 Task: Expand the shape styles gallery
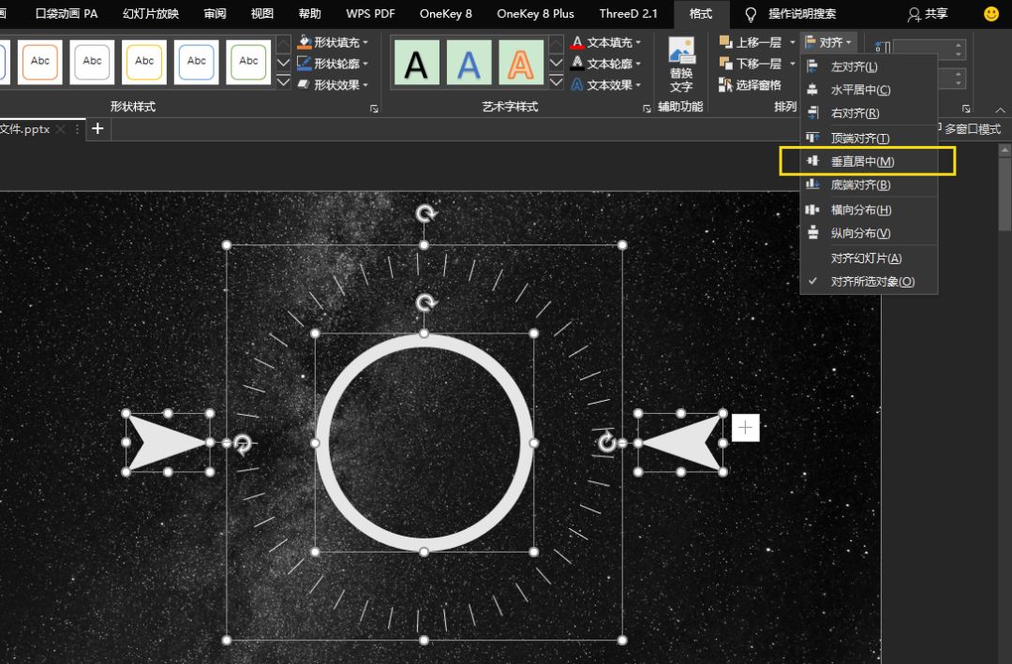(x=283, y=81)
